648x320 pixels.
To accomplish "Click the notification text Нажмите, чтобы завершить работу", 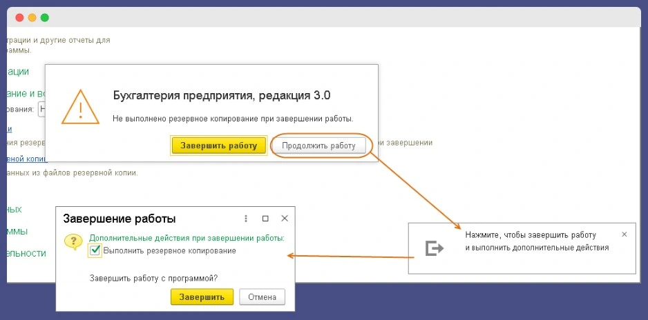I will pyautogui.click(x=530, y=235).
